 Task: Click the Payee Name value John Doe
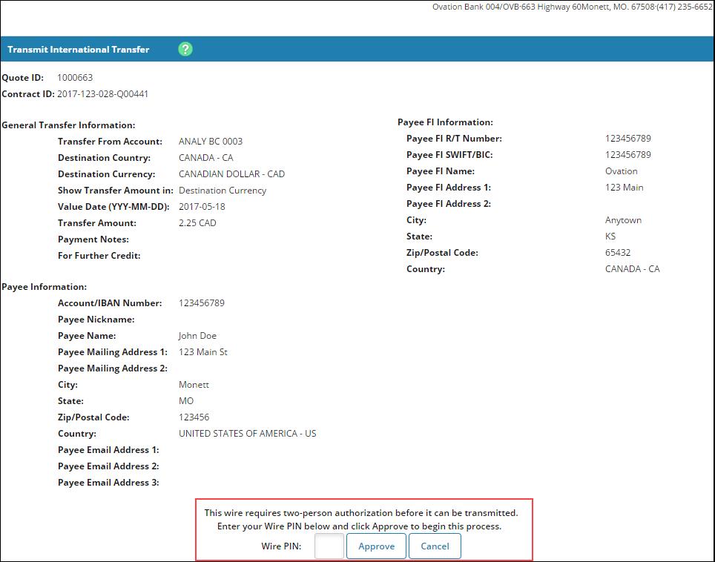click(197, 336)
